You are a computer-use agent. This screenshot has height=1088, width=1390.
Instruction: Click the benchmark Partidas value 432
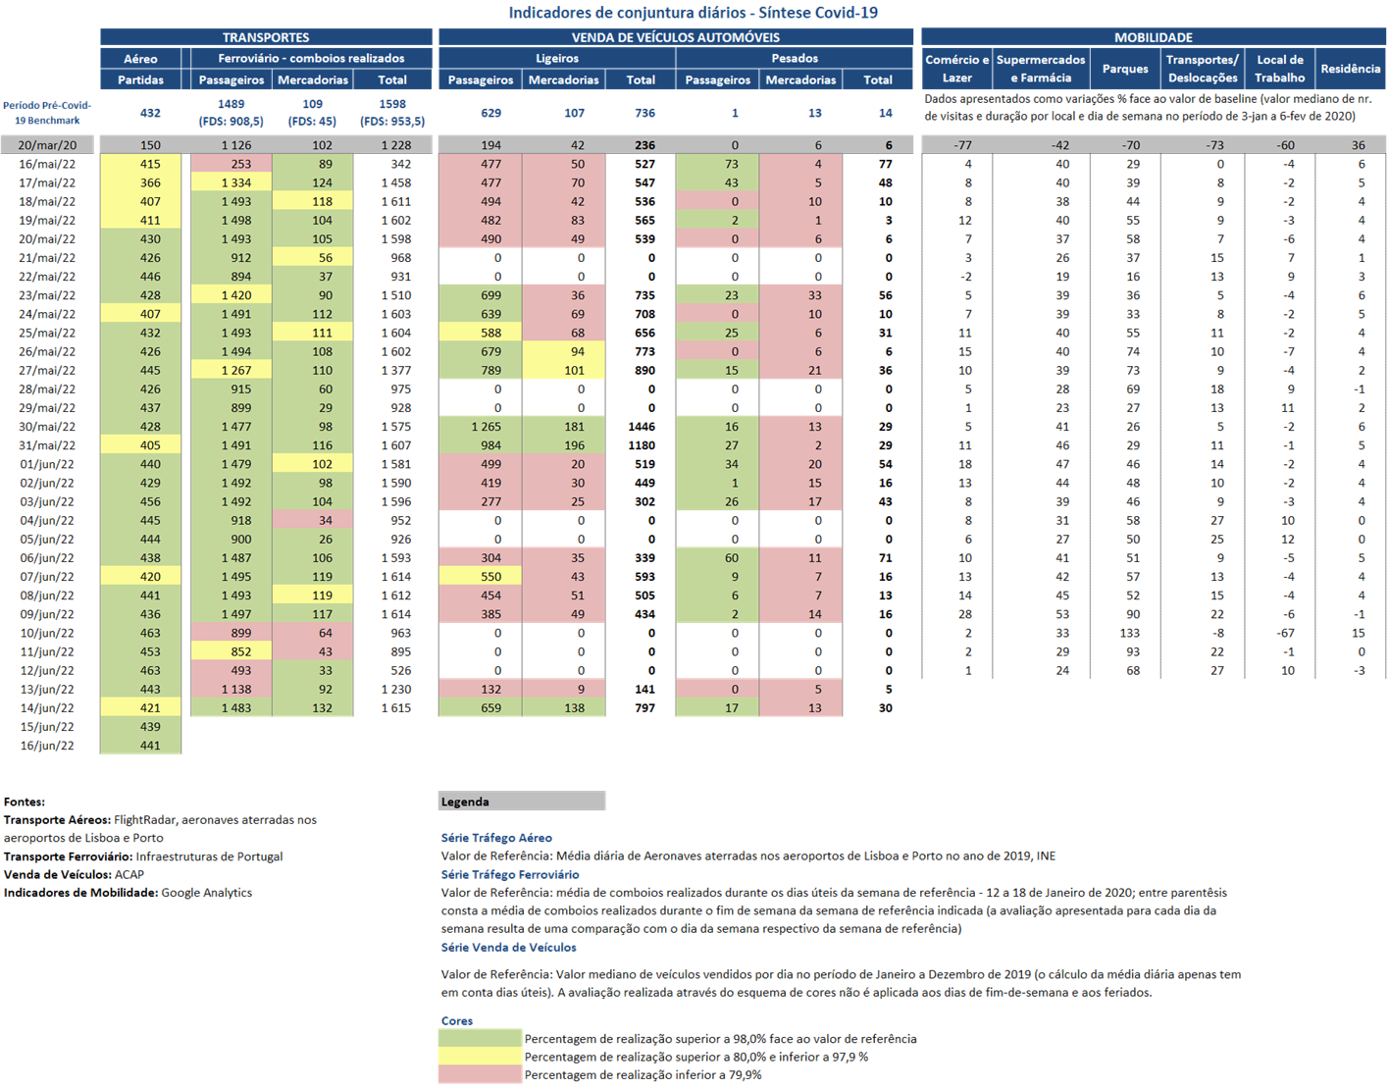click(x=150, y=113)
